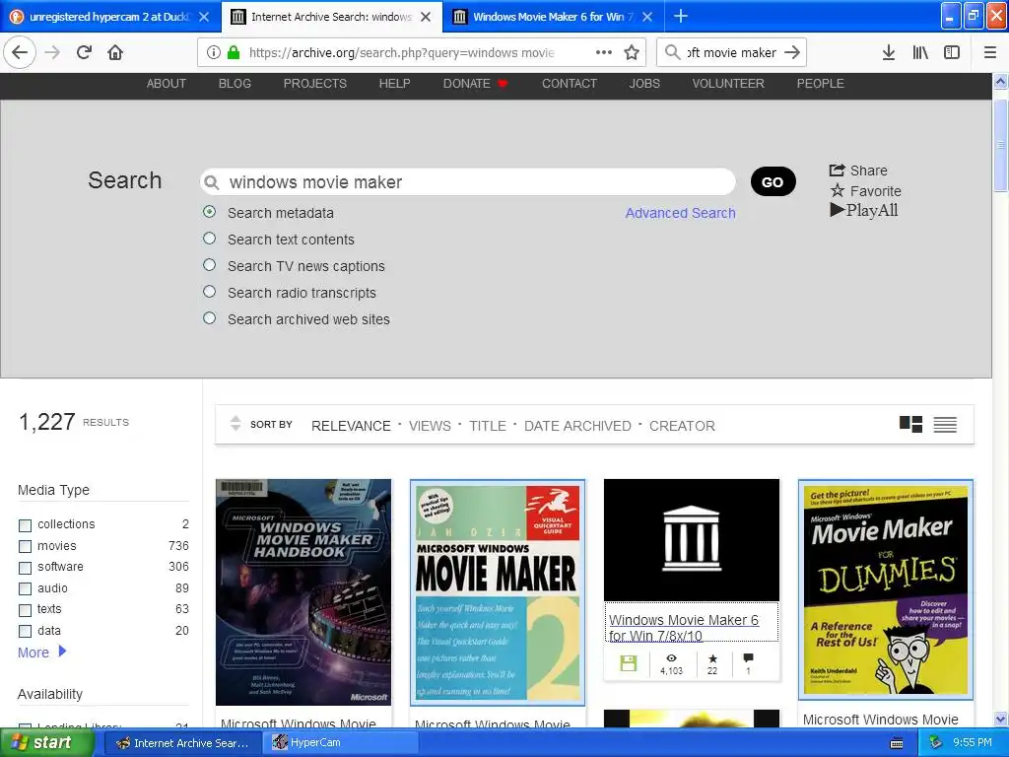Open page actions three-dots menu

pyautogui.click(x=604, y=53)
